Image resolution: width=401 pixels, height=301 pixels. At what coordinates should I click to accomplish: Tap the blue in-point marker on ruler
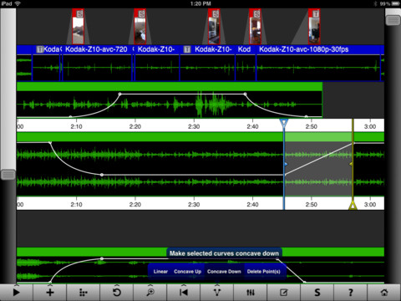(284, 123)
